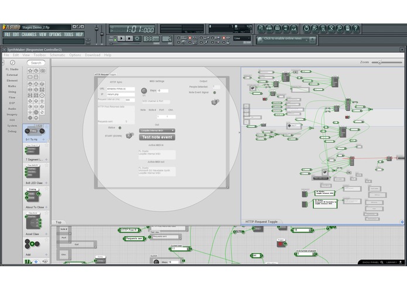Switch to the Top schematic tab
Viewport: 407px width, 289px height.
click(x=59, y=222)
